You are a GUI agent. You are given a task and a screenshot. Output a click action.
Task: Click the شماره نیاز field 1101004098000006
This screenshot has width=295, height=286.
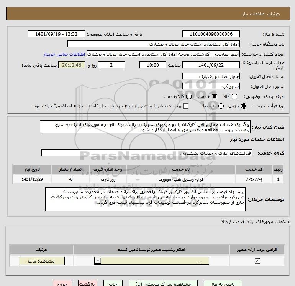click(x=211, y=34)
